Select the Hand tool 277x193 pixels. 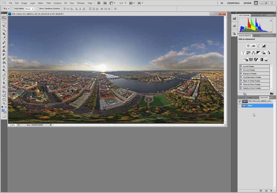tap(4, 99)
